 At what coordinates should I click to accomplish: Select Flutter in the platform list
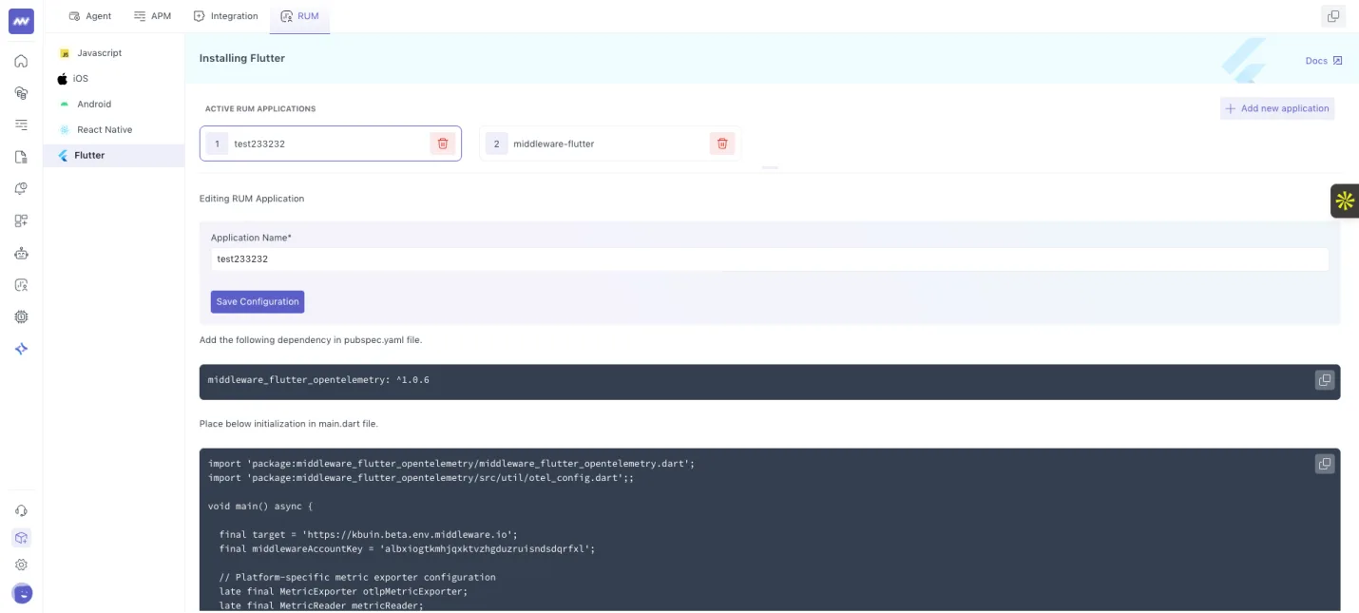click(114, 156)
